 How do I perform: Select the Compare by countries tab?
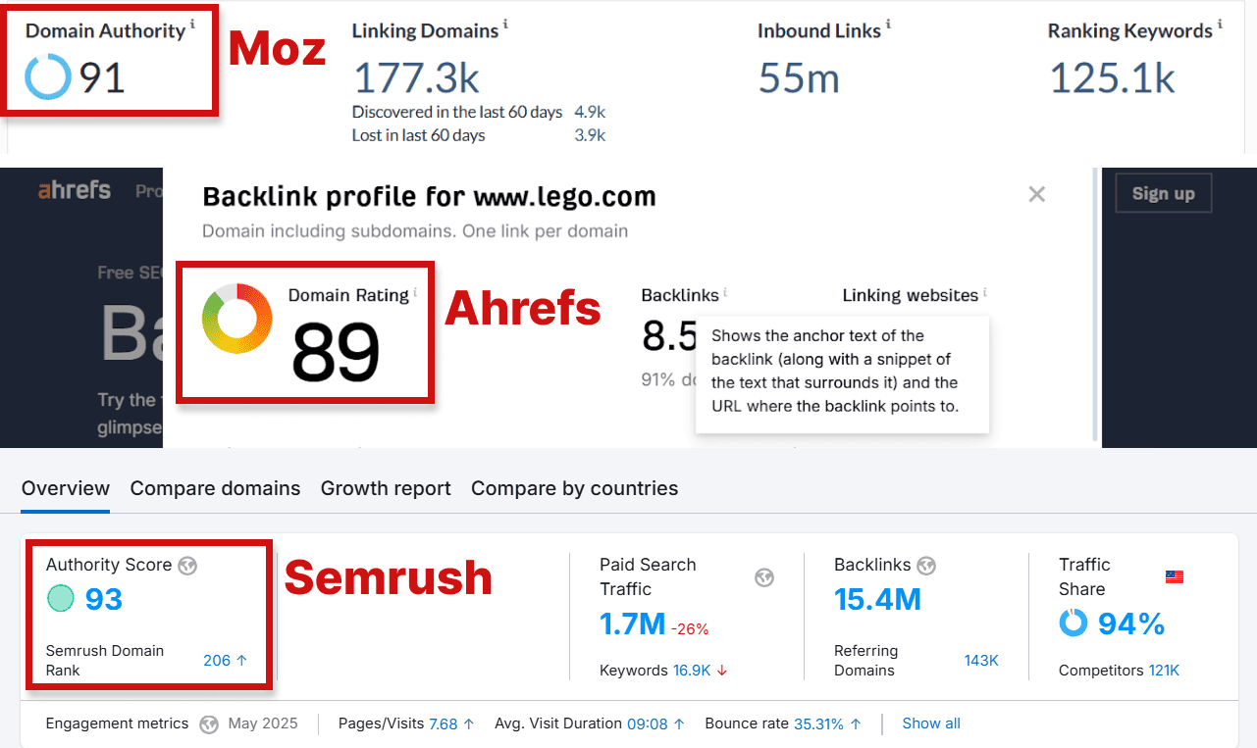[x=574, y=488]
